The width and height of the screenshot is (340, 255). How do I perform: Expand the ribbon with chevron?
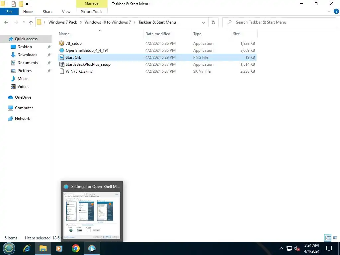coord(329,12)
